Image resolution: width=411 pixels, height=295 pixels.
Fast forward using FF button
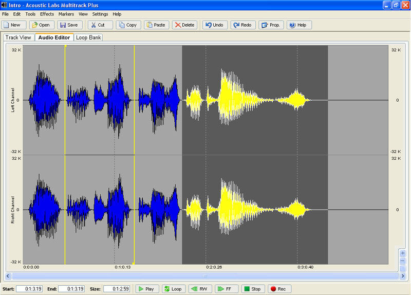tap(227, 289)
